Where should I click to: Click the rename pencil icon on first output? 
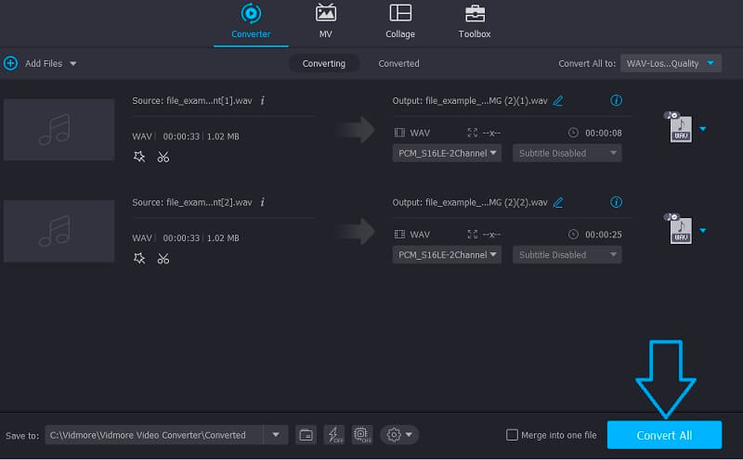(558, 100)
